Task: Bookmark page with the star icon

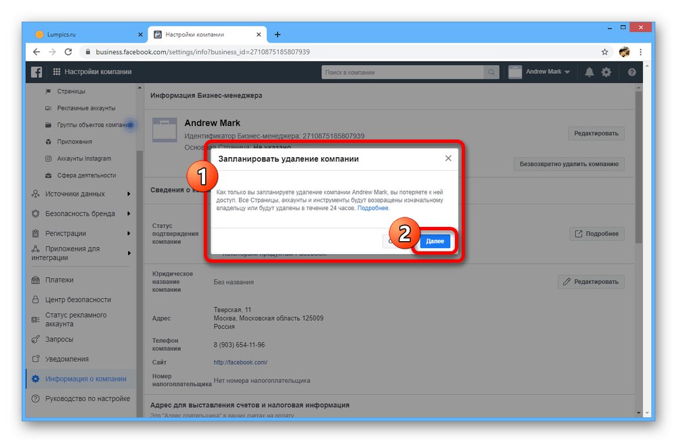Action: tap(605, 52)
